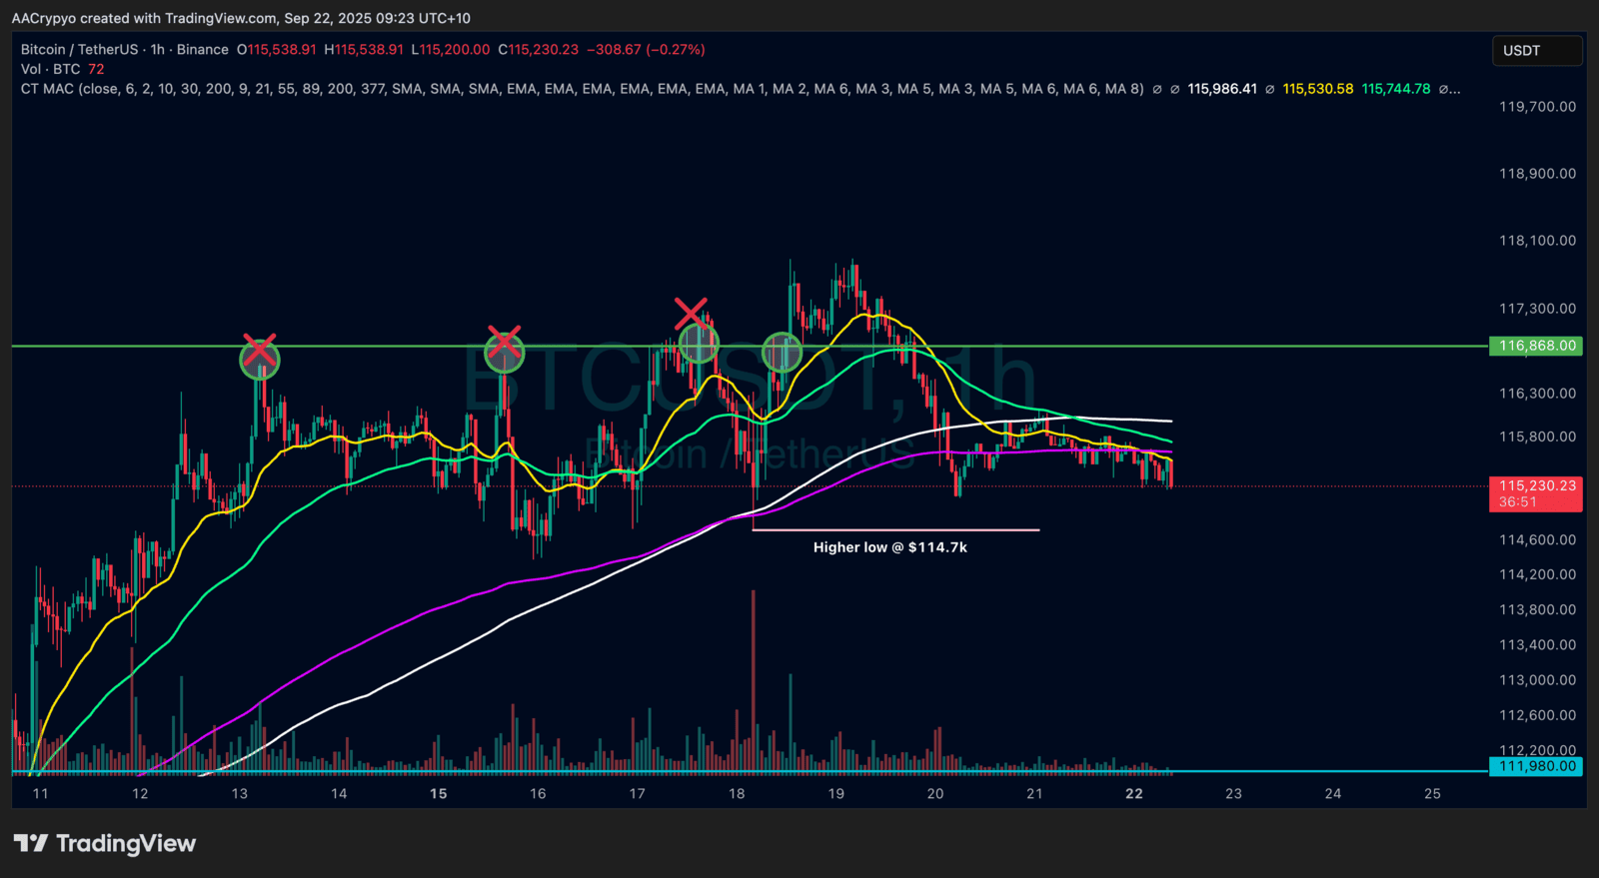This screenshot has width=1599, height=878.
Task: Click the red X marker above Sep 13 peak
Action: tap(259, 351)
